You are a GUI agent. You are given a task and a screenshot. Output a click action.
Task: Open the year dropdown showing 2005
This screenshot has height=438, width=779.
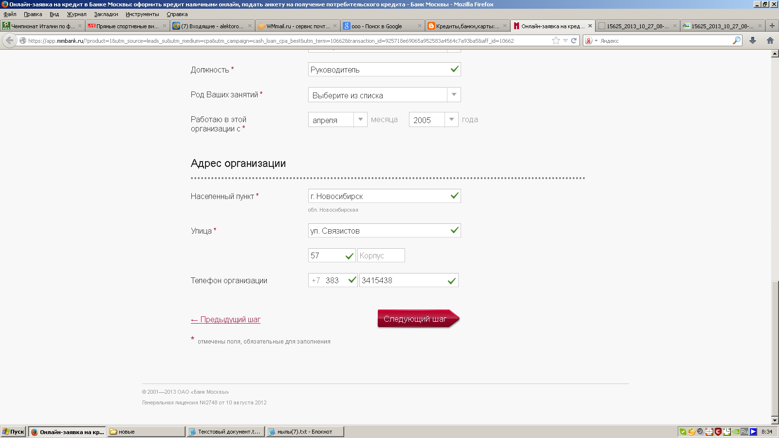pyautogui.click(x=433, y=120)
